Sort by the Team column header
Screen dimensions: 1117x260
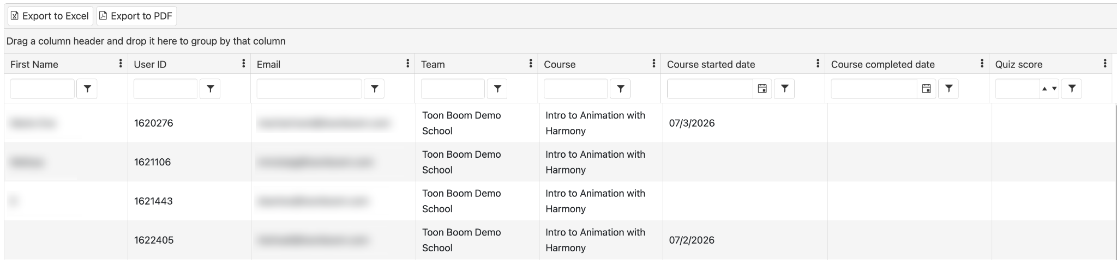[433, 64]
